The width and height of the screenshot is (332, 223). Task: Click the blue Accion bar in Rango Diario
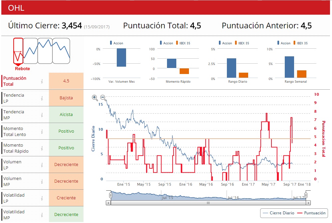232,68
